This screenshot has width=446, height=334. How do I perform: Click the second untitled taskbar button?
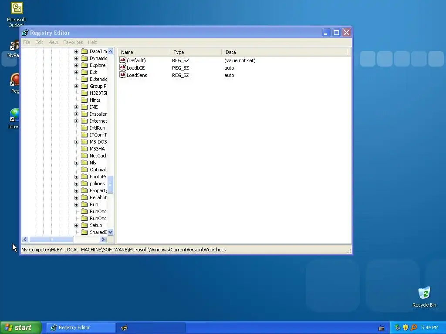(151, 327)
